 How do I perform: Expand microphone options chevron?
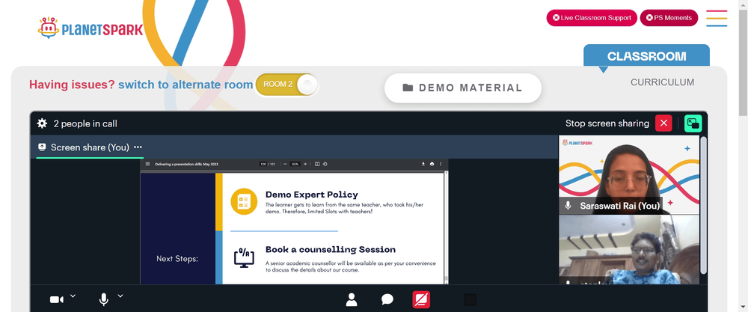[x=120, y=296]
